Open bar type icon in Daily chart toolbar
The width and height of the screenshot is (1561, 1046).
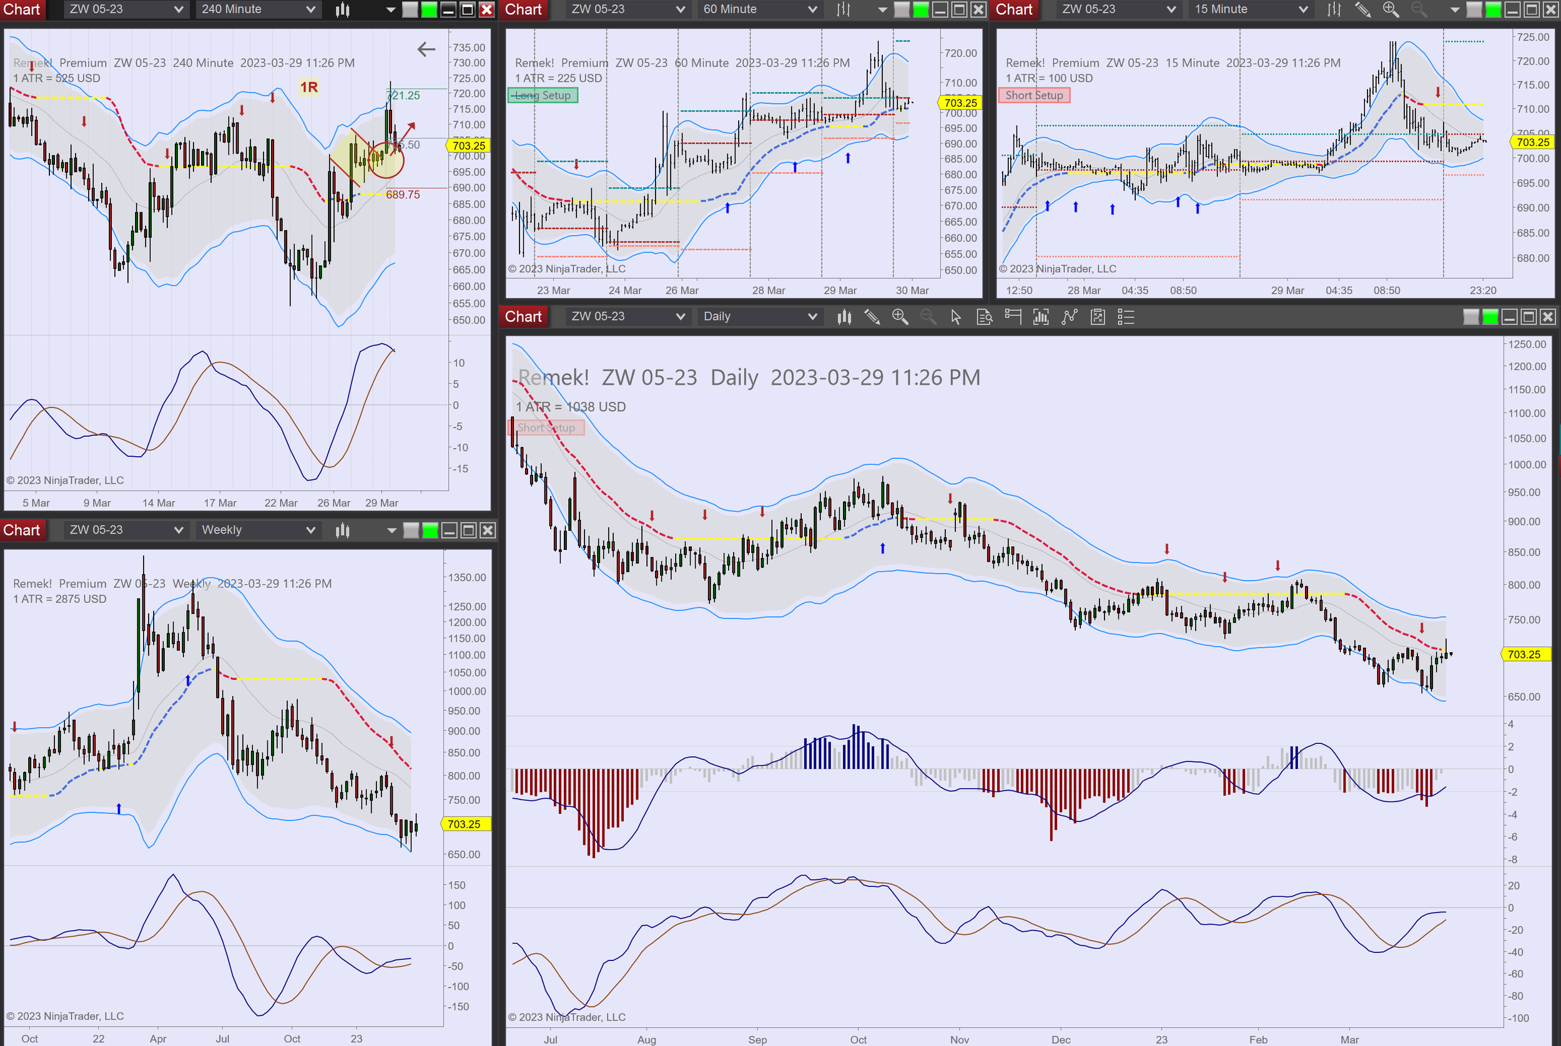coord(844,317)
